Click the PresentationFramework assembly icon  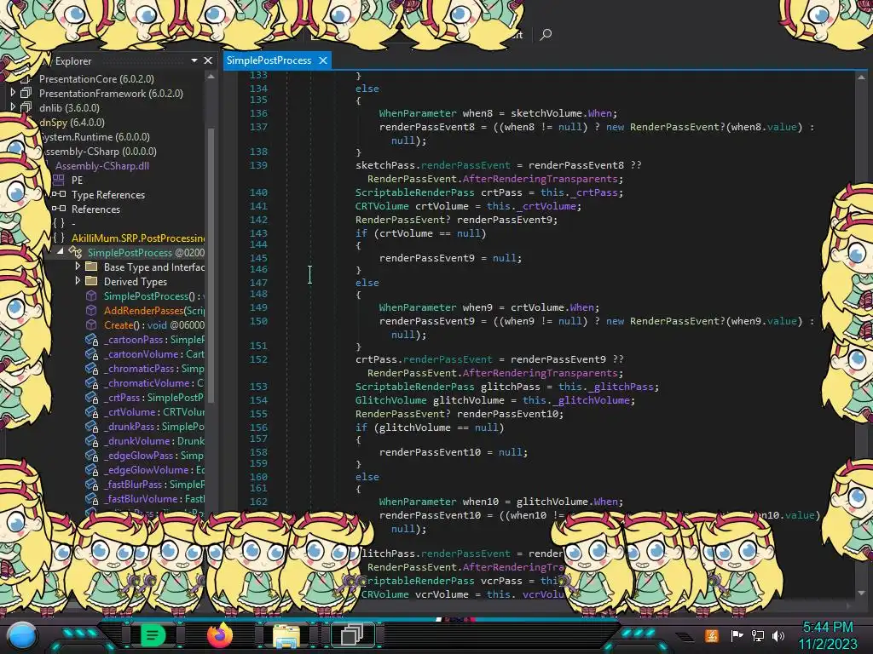pos(26,93)
